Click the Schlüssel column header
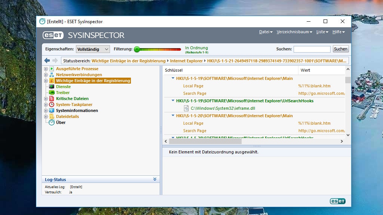The width and height of the screenshot is (383, 215). (x=230, y=70)
